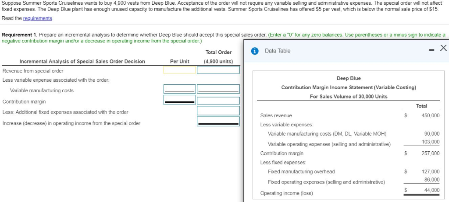Click 'Less fixed expenses:' label in Data Table
This screenshot has width=449, height=202.
tap(283, 163)
